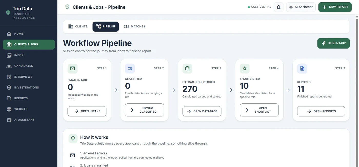The image size is (359, 167).
Task: Click the Reports icon in sidebar
Action: click(9, 98)
